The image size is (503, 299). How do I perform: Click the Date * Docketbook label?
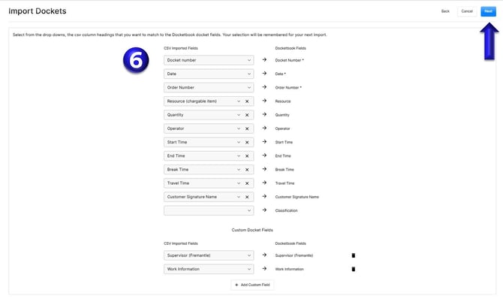coord(280,74)
